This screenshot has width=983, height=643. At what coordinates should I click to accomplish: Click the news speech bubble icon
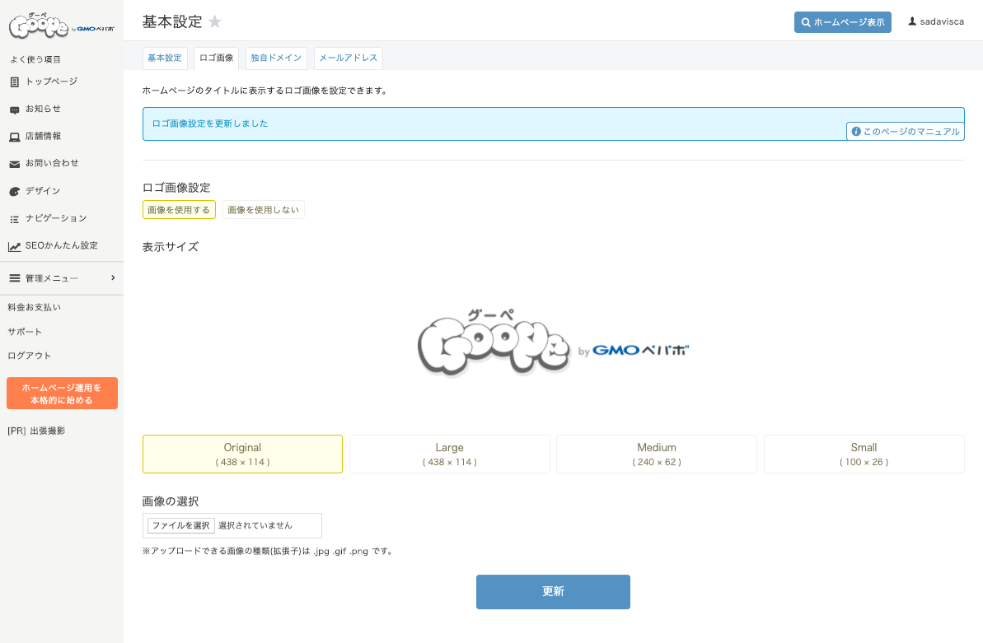click(14, 109)
